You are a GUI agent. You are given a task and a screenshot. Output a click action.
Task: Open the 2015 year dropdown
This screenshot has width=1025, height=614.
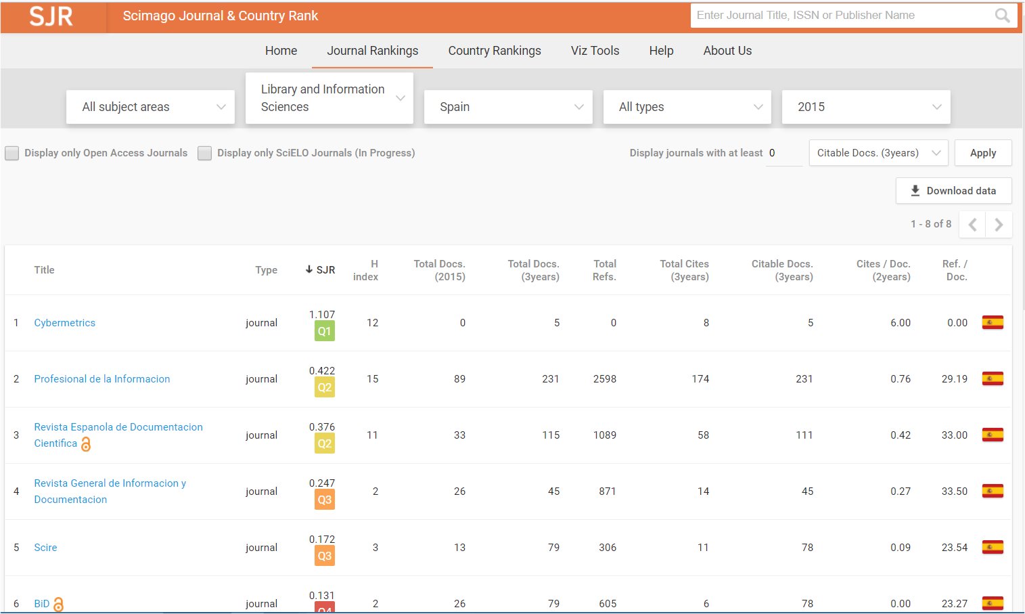[x=866, y=107]
